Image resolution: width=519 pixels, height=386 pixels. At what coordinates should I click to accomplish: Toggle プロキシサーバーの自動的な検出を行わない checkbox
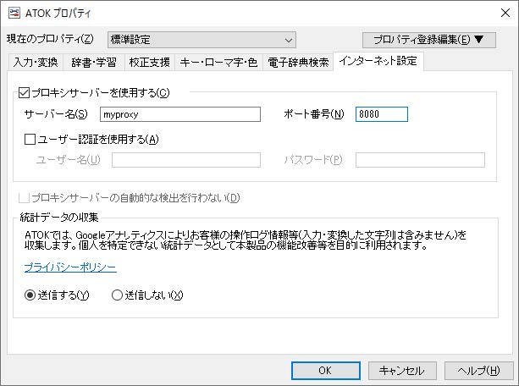[24, 197]
